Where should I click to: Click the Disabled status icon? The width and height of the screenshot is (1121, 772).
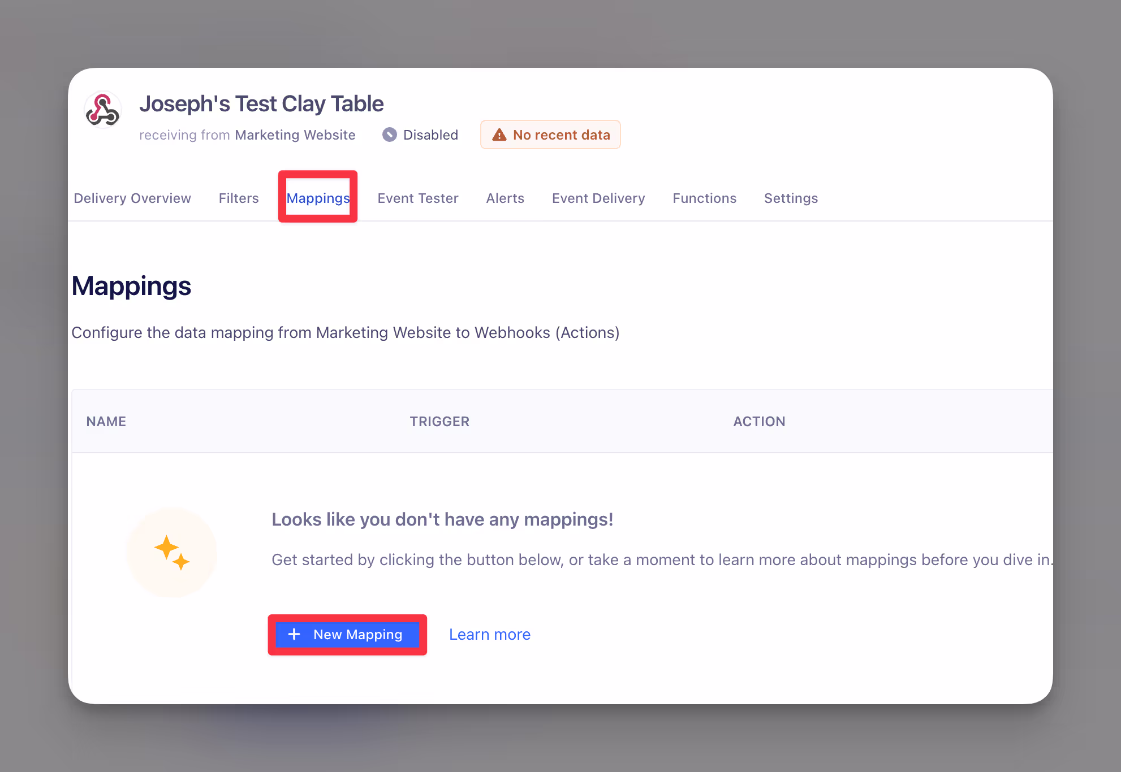click(389, 135)
